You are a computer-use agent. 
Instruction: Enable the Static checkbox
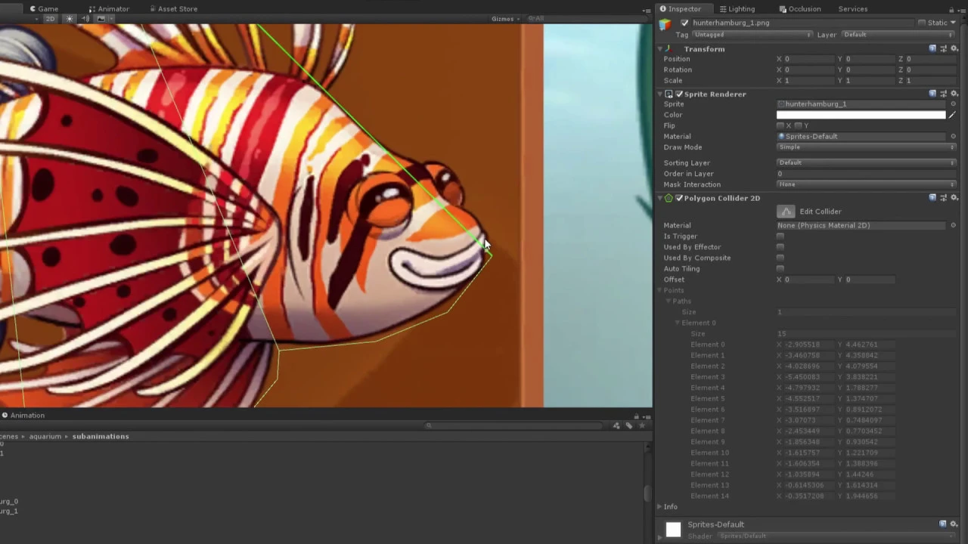[922, 23]
